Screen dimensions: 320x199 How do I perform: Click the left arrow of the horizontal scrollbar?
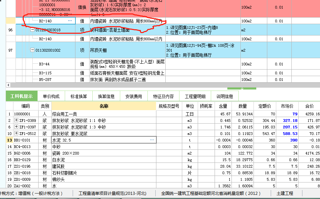(x=8, y=85)
